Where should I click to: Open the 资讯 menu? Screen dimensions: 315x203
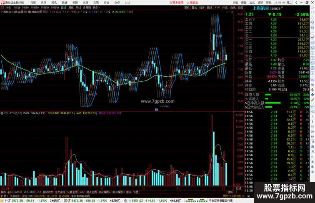(54, 3)
